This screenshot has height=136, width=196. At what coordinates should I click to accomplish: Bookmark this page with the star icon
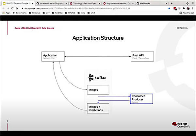(x=169, y=8)
